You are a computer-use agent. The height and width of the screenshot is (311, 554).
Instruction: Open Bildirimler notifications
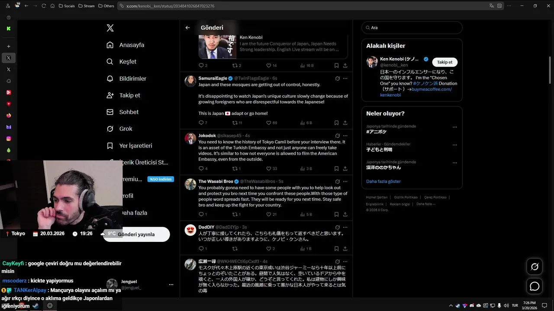click(126, 79)
